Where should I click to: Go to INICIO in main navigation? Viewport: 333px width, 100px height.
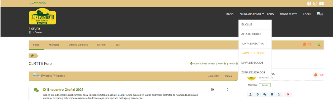(230, 14)
